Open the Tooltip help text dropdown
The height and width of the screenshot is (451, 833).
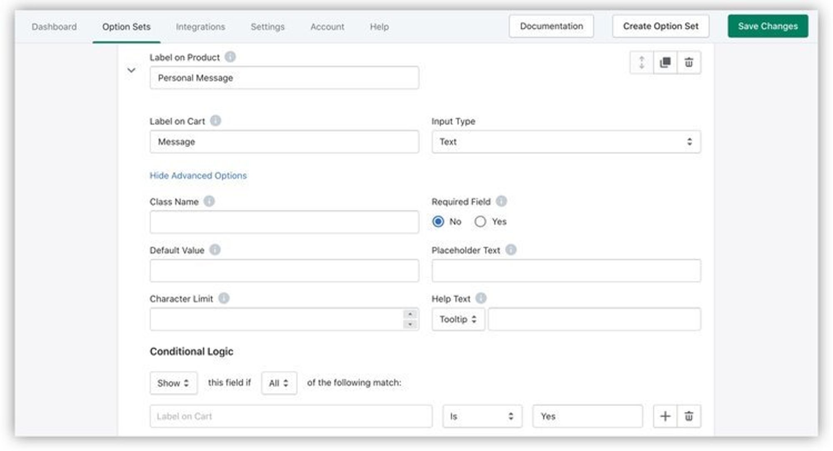tap(458, 319)
